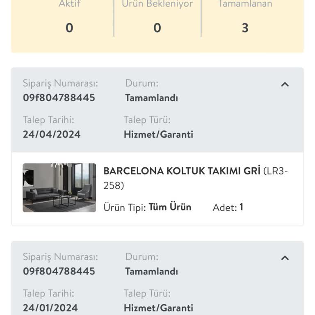Click Tamamlandı status in first card

151,98
